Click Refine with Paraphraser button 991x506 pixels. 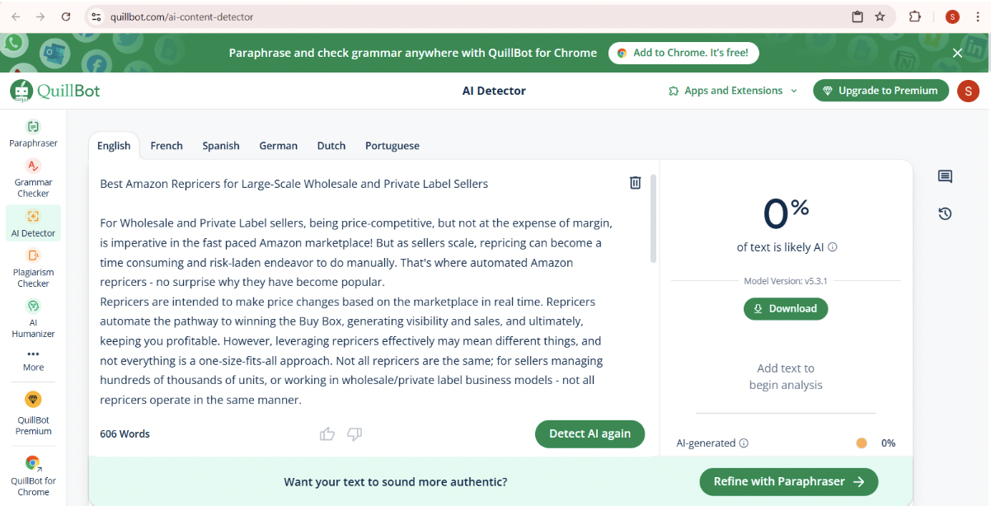(789, 482)
